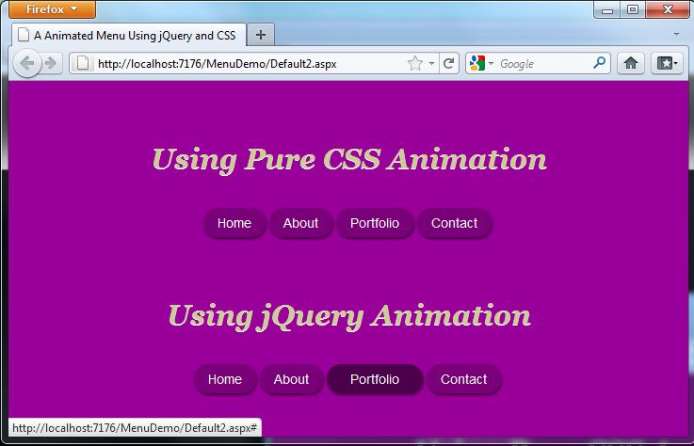
Task: Select the Animated Menu Using jQuery tab
Action: coord(129,35)
